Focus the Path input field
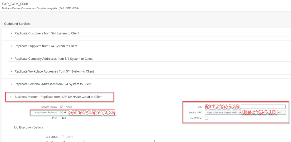The width and height of the screenshot is (291, 142). coord(245,107)
